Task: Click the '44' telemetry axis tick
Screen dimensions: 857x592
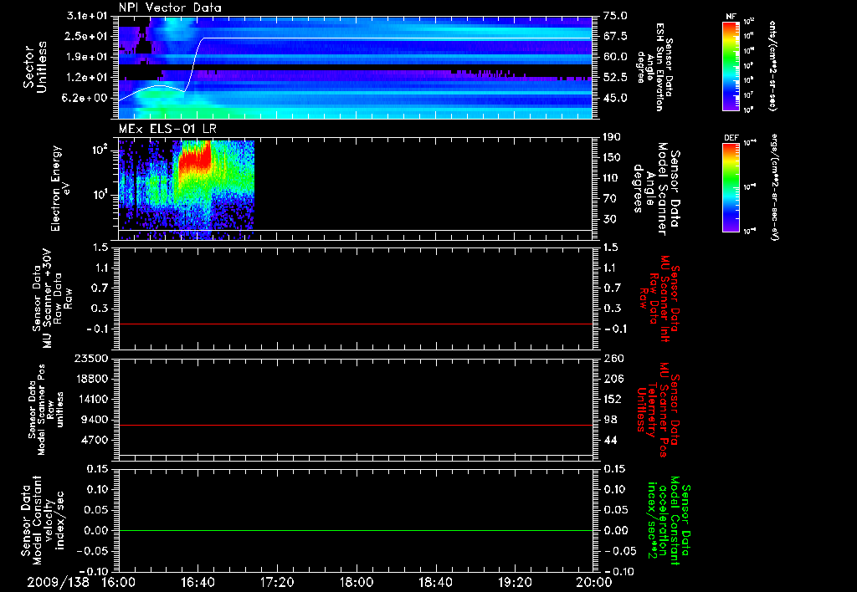Action: pos(610,440)
